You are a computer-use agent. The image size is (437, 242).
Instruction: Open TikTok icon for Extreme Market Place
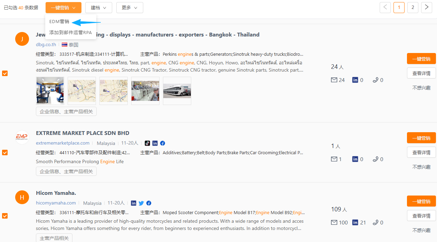pos(147,143)
